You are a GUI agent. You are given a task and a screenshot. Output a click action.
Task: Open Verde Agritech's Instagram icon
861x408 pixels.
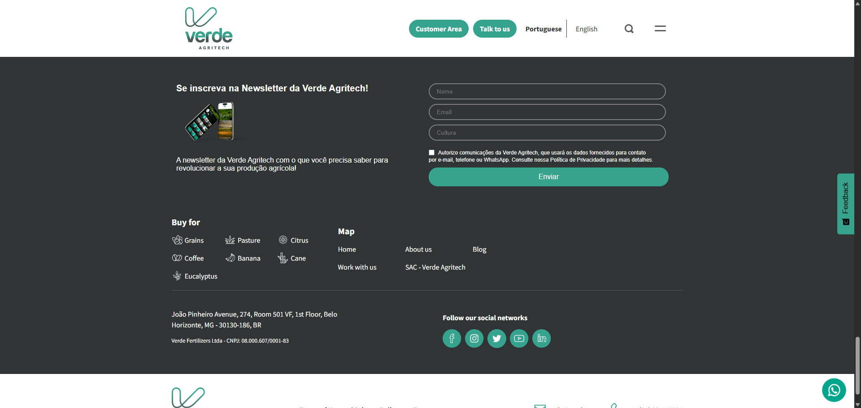coord(474,338)
